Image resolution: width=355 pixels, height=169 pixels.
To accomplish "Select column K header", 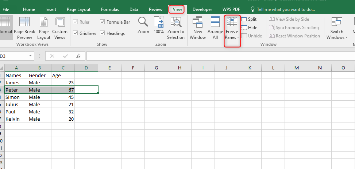I will [x=250, y=68].
